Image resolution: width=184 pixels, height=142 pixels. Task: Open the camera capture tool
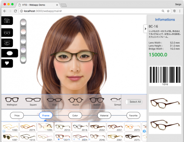7,20
